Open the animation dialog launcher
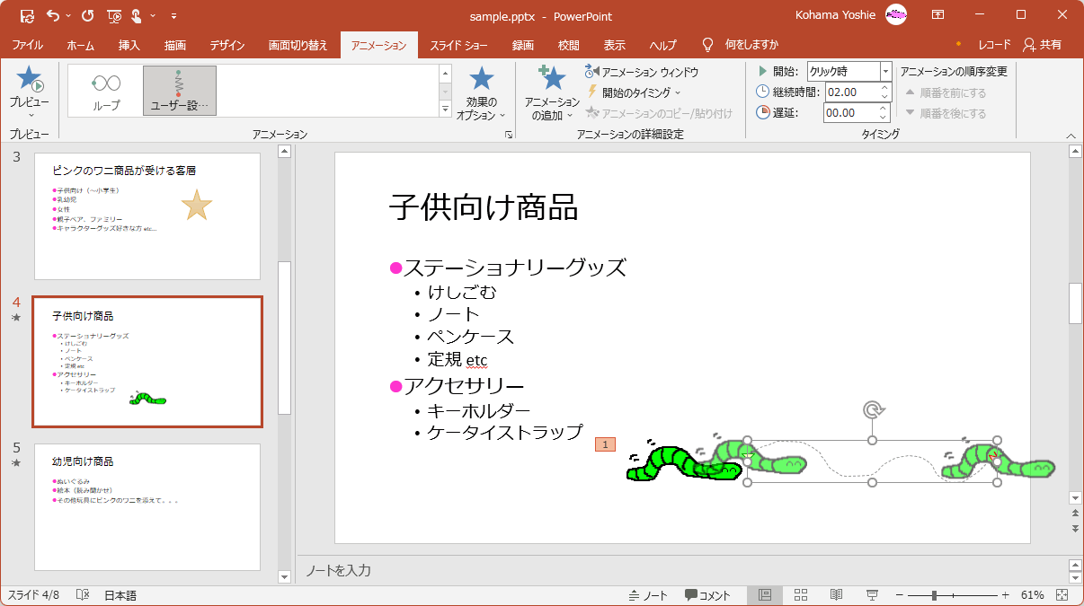The image size is (1084, 606). pos(508,135)
